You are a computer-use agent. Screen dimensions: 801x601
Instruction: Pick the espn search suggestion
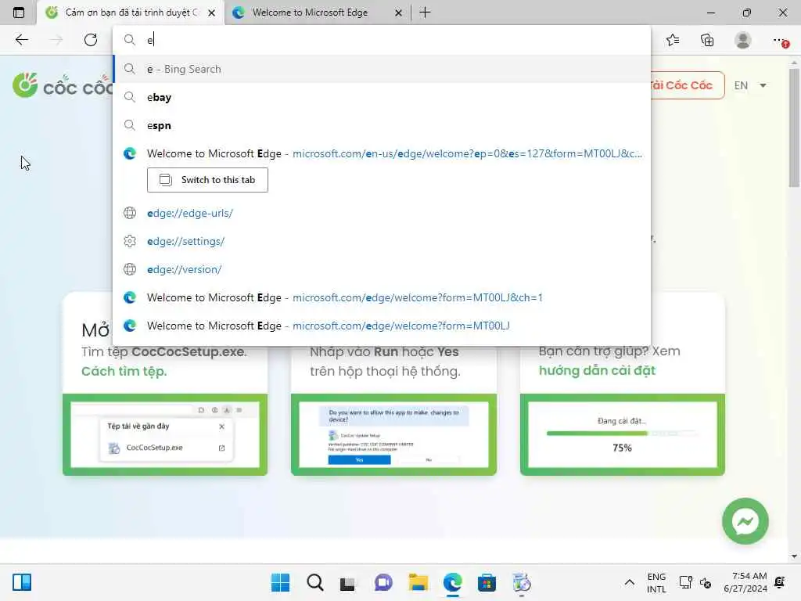382,125
